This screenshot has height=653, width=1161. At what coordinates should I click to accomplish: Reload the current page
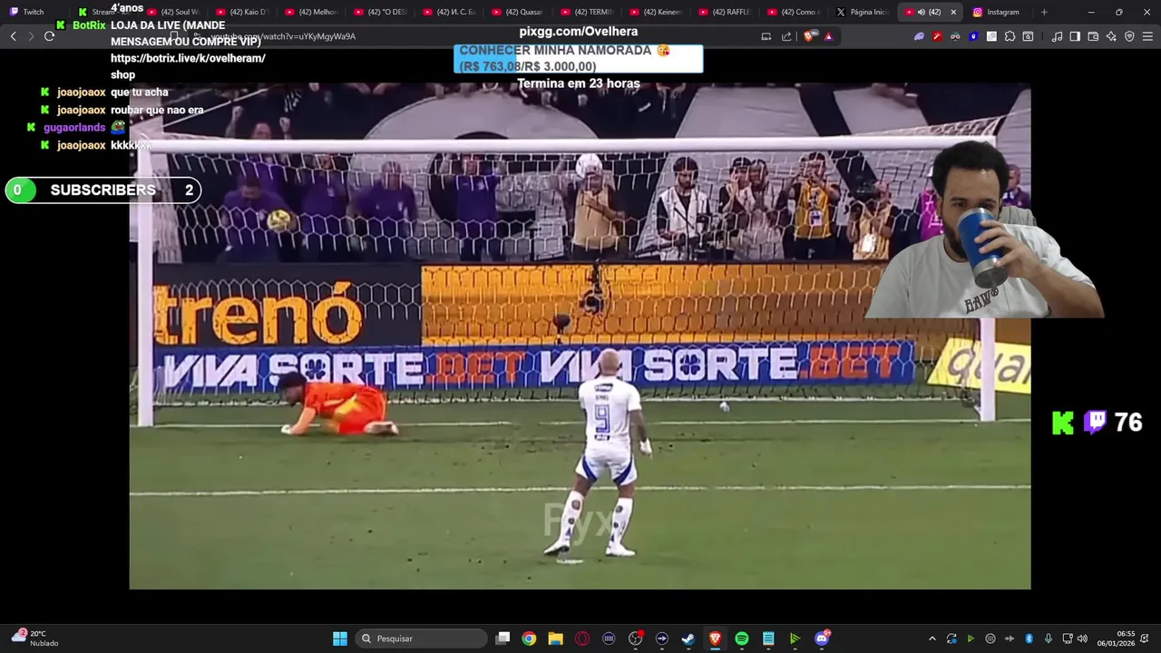click(x=49, y=36)
